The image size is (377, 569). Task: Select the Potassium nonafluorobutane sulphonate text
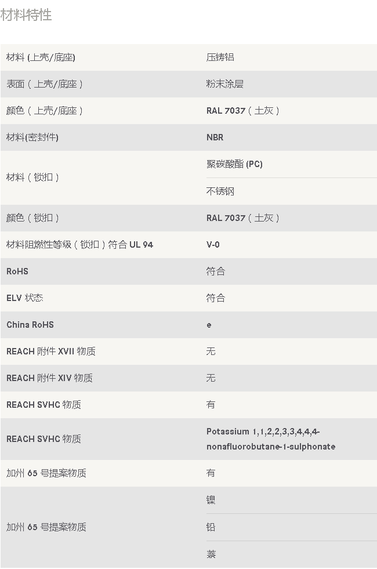pos(271,439)
